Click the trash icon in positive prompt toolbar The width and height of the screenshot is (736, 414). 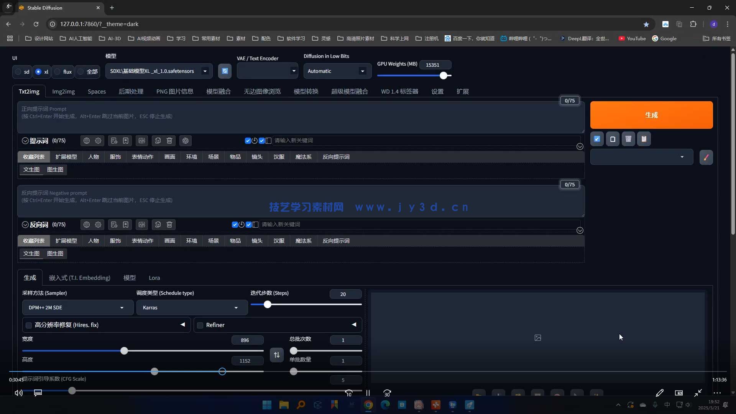[169, 141]
